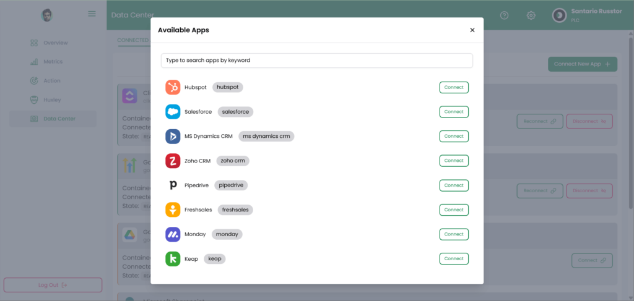The width and height of the screenshot is (634, 301).
Task: Click the first Reconnect button behind dialog
Action: click(x=540, y=121)
